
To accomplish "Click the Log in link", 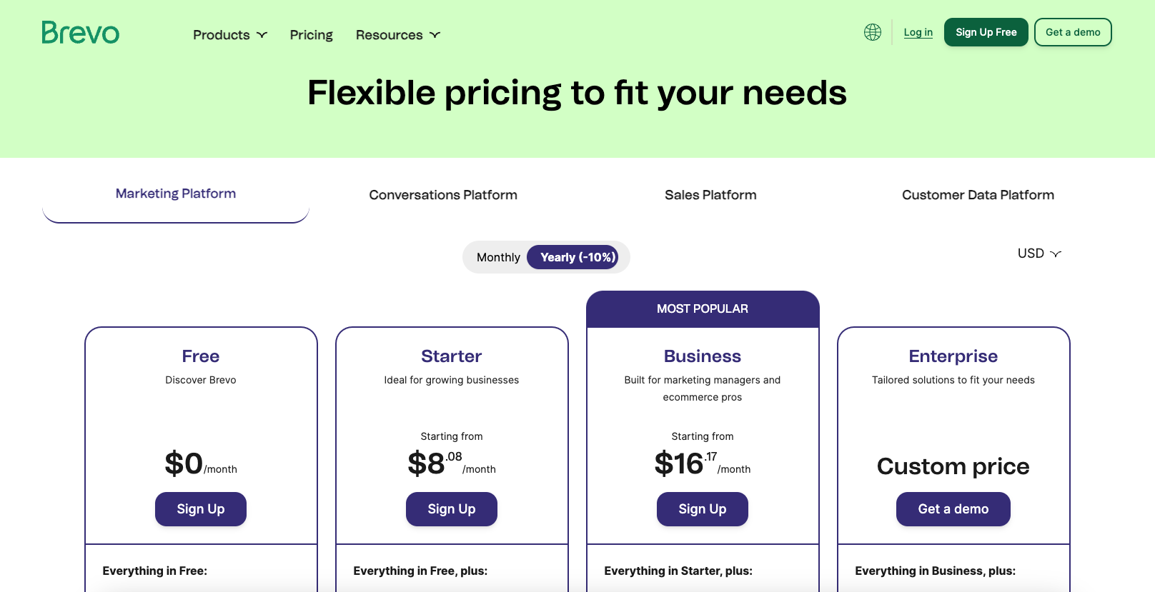I will pos(918,32).
